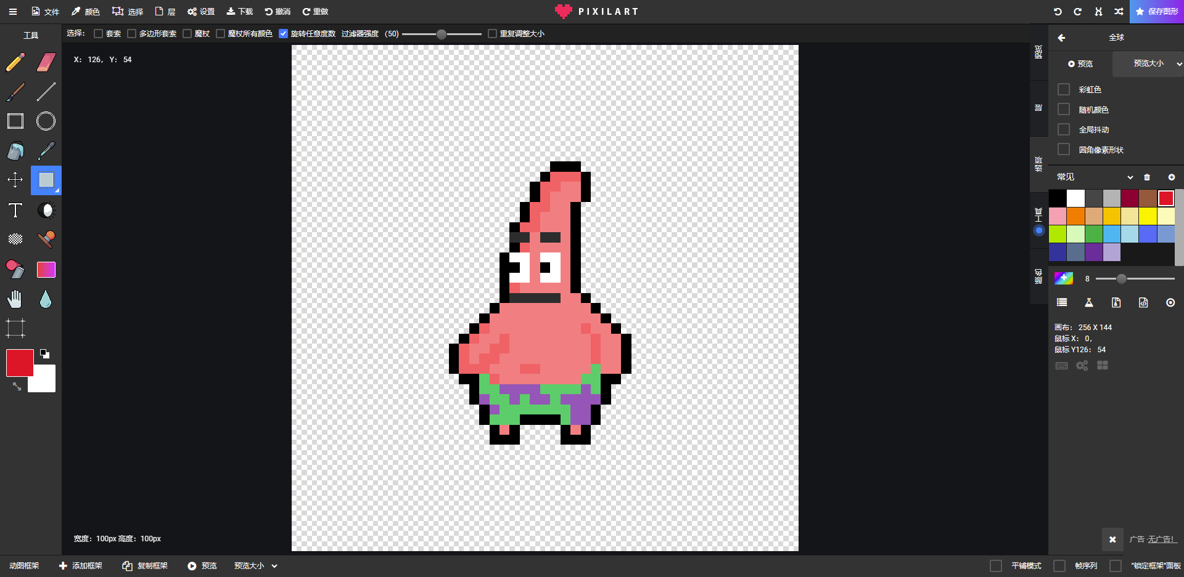Enable the Magic Wand (魔杖) checkbox
Viewport: 1184px width, 577px height.
pos(187,34)
